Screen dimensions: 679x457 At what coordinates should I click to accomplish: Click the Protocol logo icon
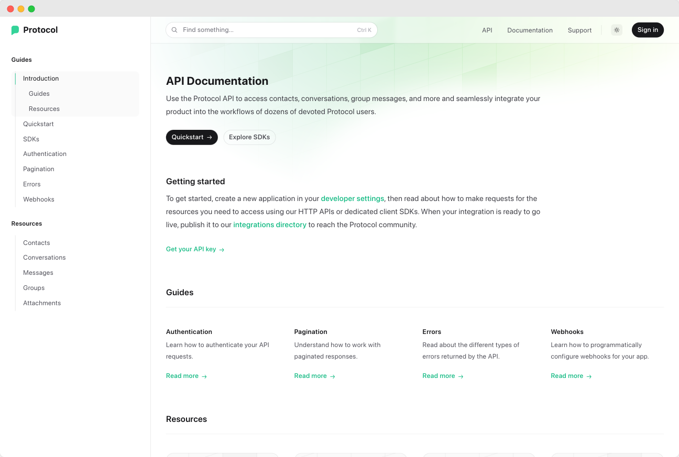point(15,30)
